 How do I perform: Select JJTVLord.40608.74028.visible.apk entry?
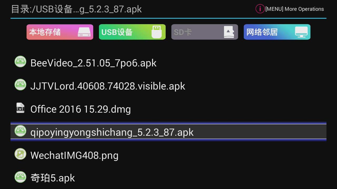(x=108, y=86)
